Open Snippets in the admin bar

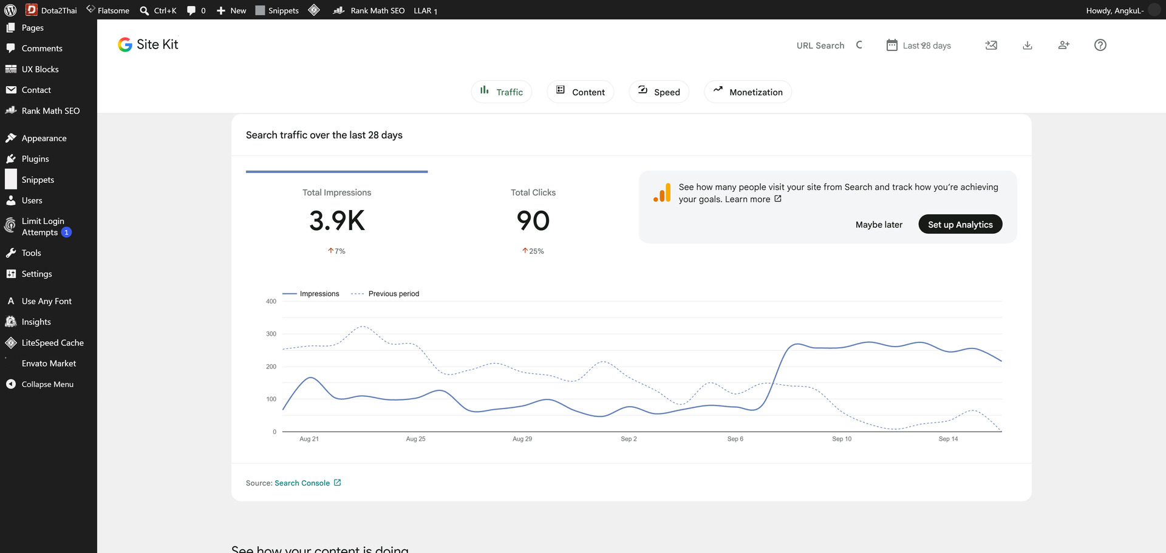(x=277, y=10)
